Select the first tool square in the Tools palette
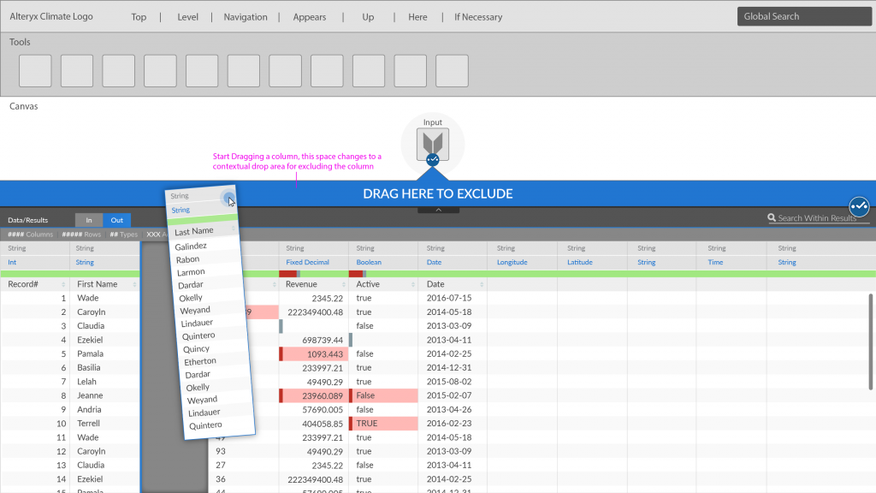The image size is (876, 493). pos(35,70)
